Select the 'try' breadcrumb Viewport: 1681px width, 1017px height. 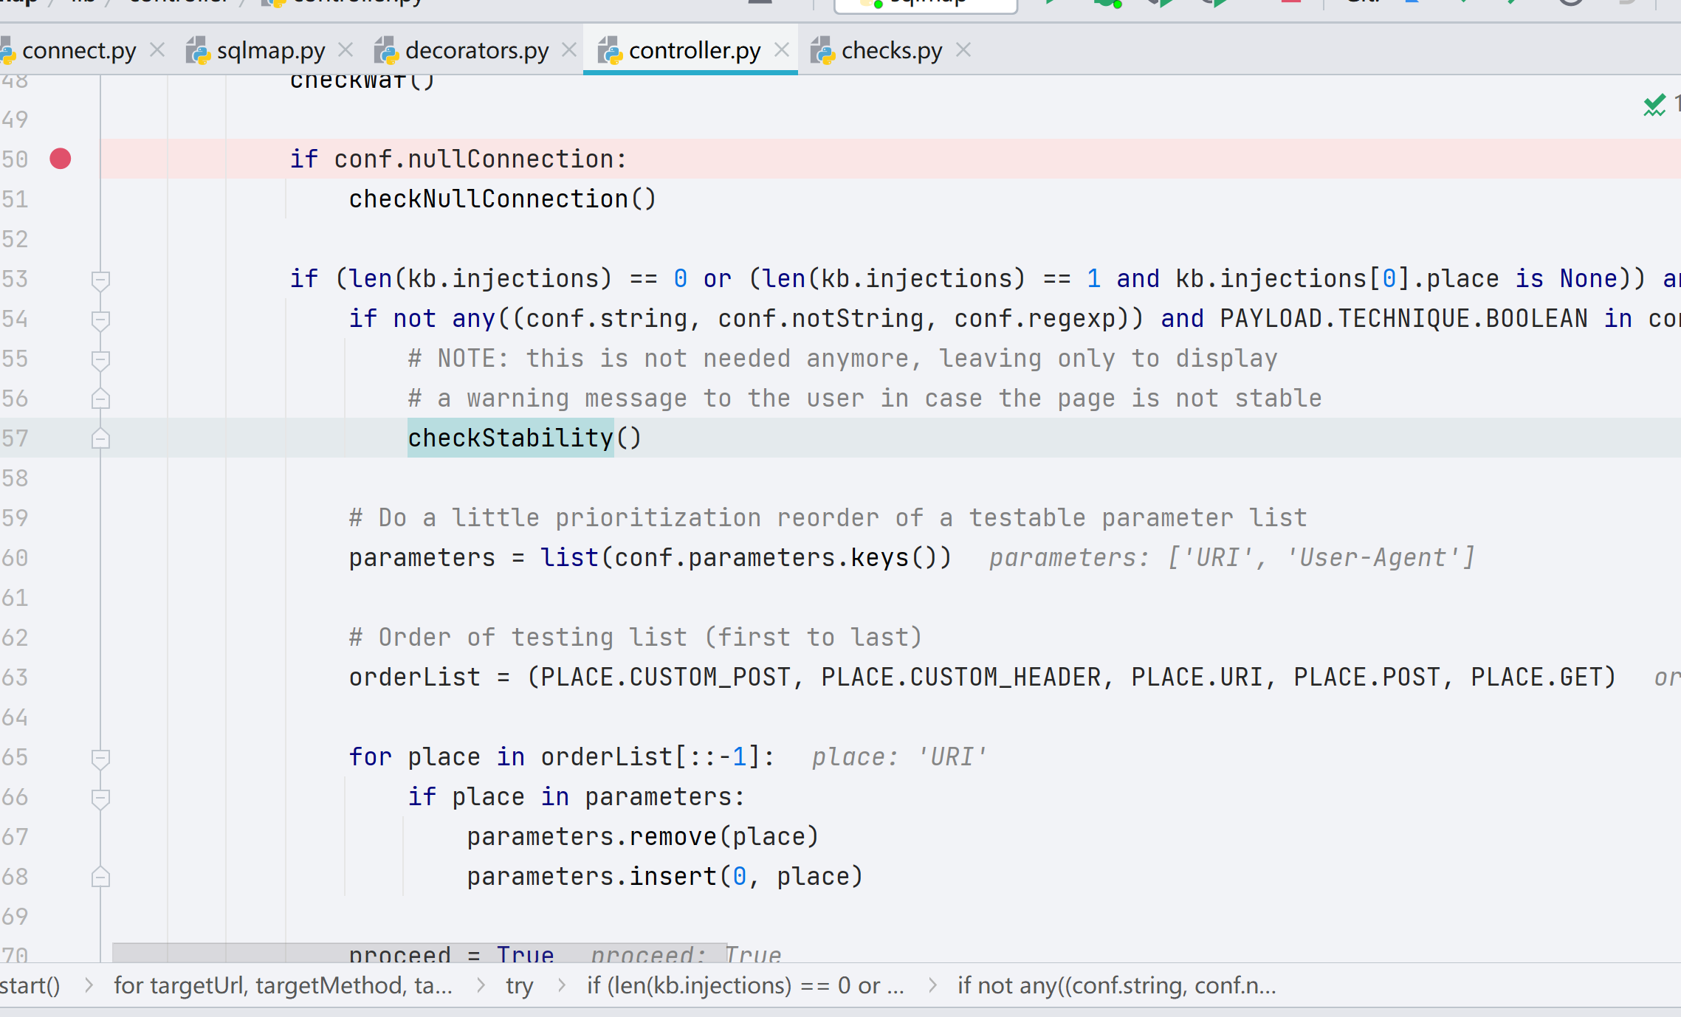(x=519, y=985)
